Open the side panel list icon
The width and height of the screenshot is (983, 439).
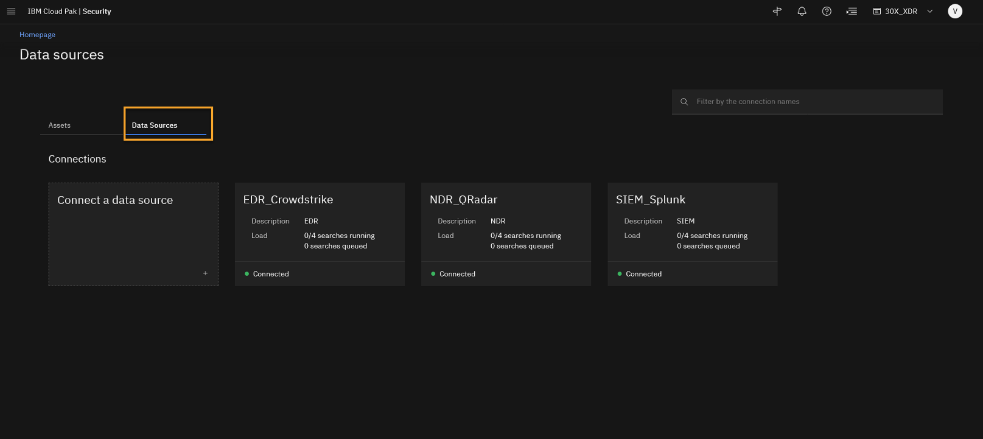(852, 11)
